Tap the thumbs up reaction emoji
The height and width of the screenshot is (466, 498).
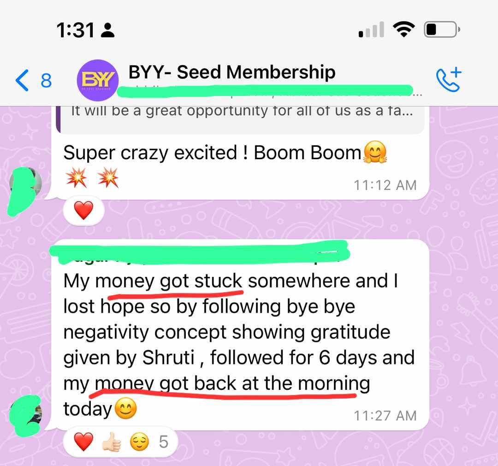[x=112, y=442]
